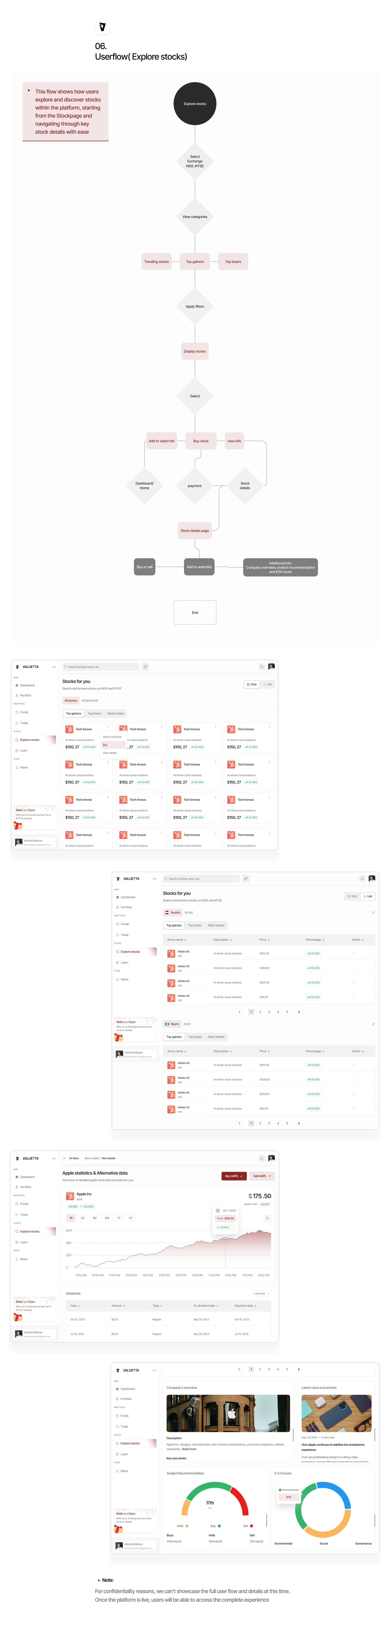Viewport: 390px width, 1632px height.
Task: Select Grid toggle in the list view screen
Action: pyautogui.click(x=352, y=897)
